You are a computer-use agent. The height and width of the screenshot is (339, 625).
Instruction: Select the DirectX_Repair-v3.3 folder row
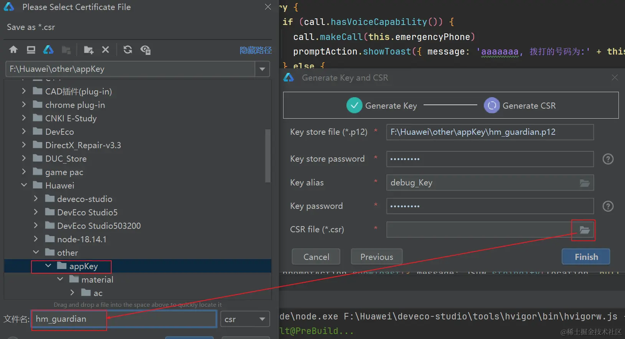pos(138,145)
